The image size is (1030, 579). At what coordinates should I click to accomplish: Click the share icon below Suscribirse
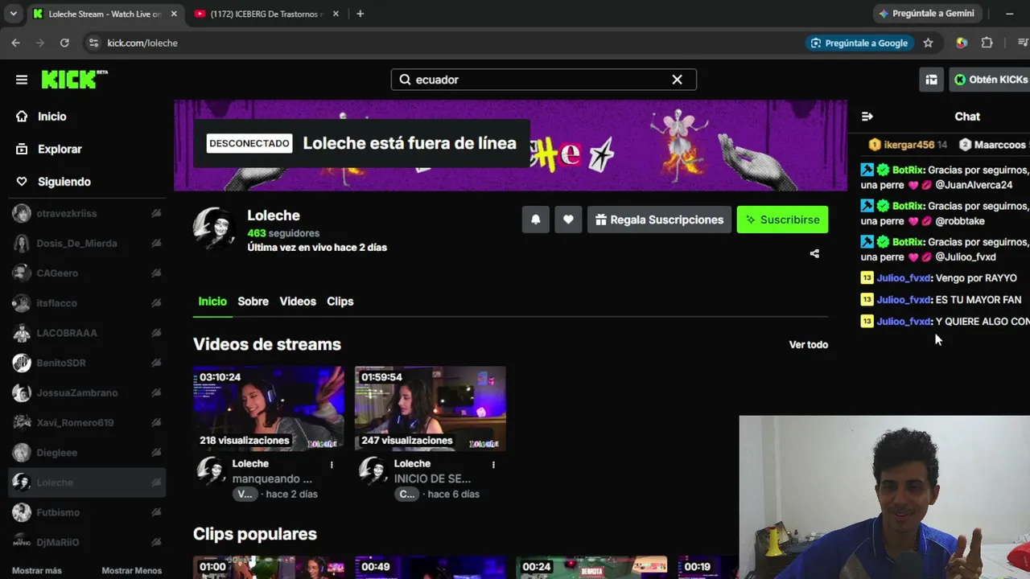pos(814,254)
